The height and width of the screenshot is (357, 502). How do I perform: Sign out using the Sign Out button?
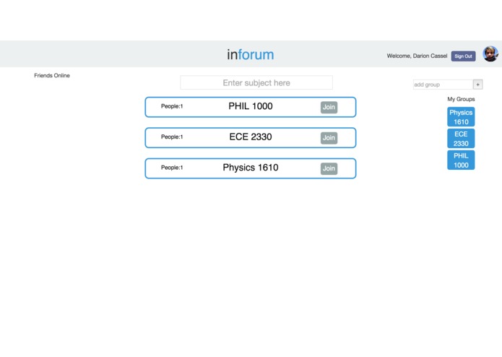tap(463, 56)
